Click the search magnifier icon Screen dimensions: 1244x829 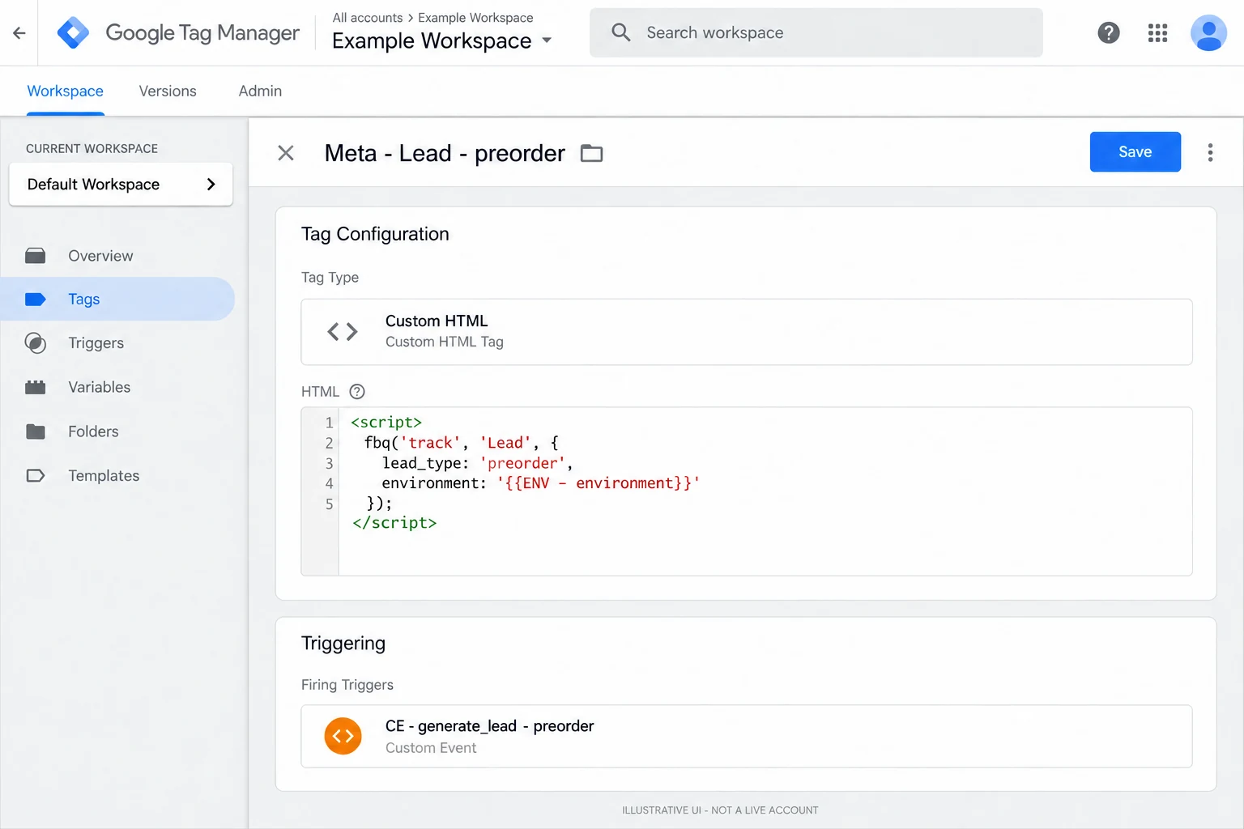coord(621,32)
